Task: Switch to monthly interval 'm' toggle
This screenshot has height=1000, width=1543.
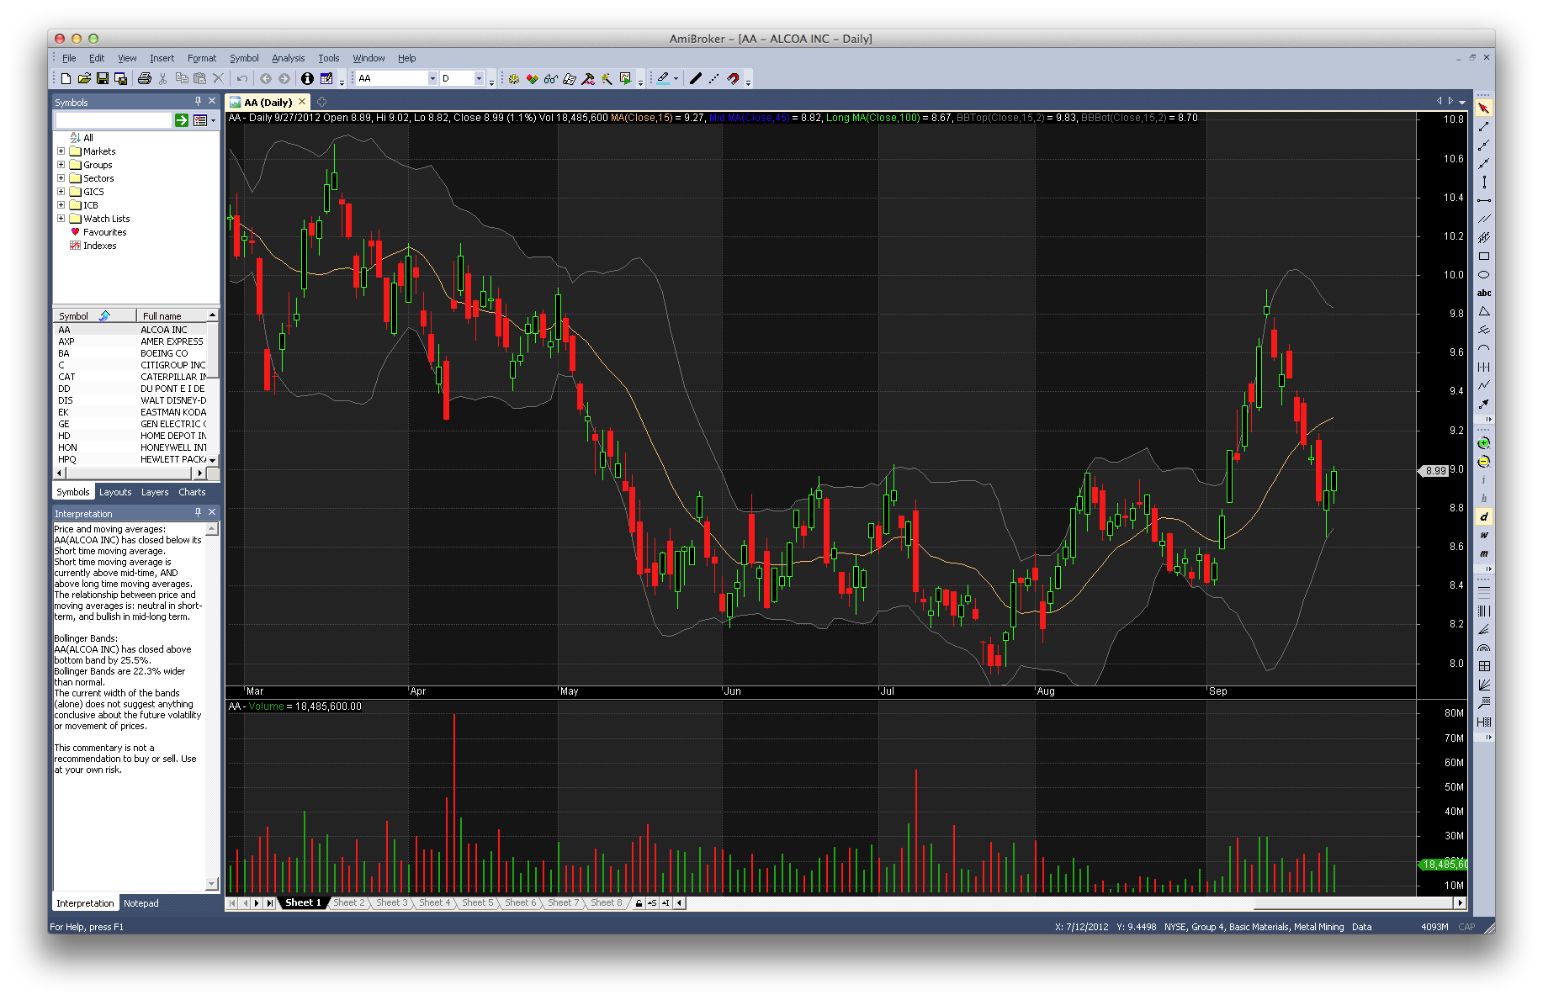Action: pyautogui.click(x=1483, y=553)
